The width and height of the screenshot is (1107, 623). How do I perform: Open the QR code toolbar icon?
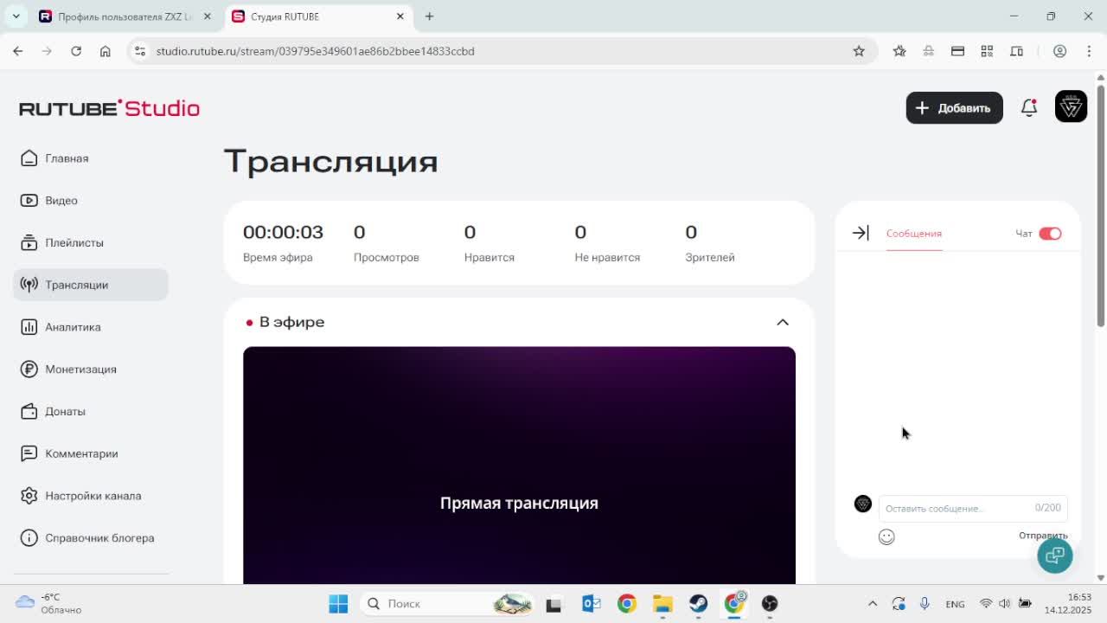[x=987, y=51]
